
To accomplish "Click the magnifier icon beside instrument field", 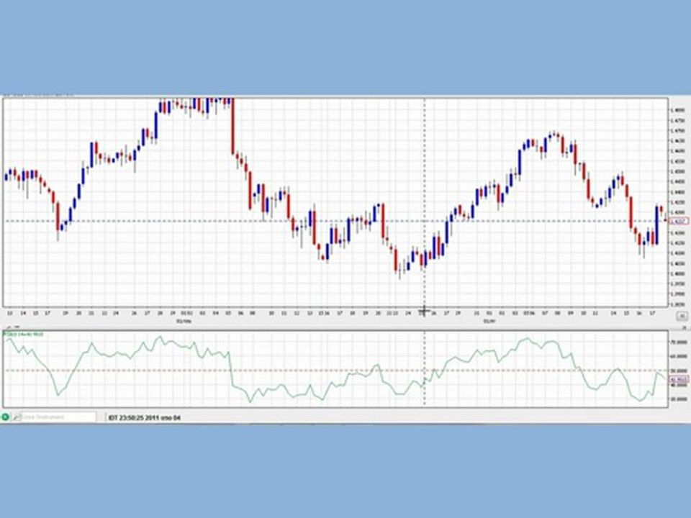I will click(17, 417).
